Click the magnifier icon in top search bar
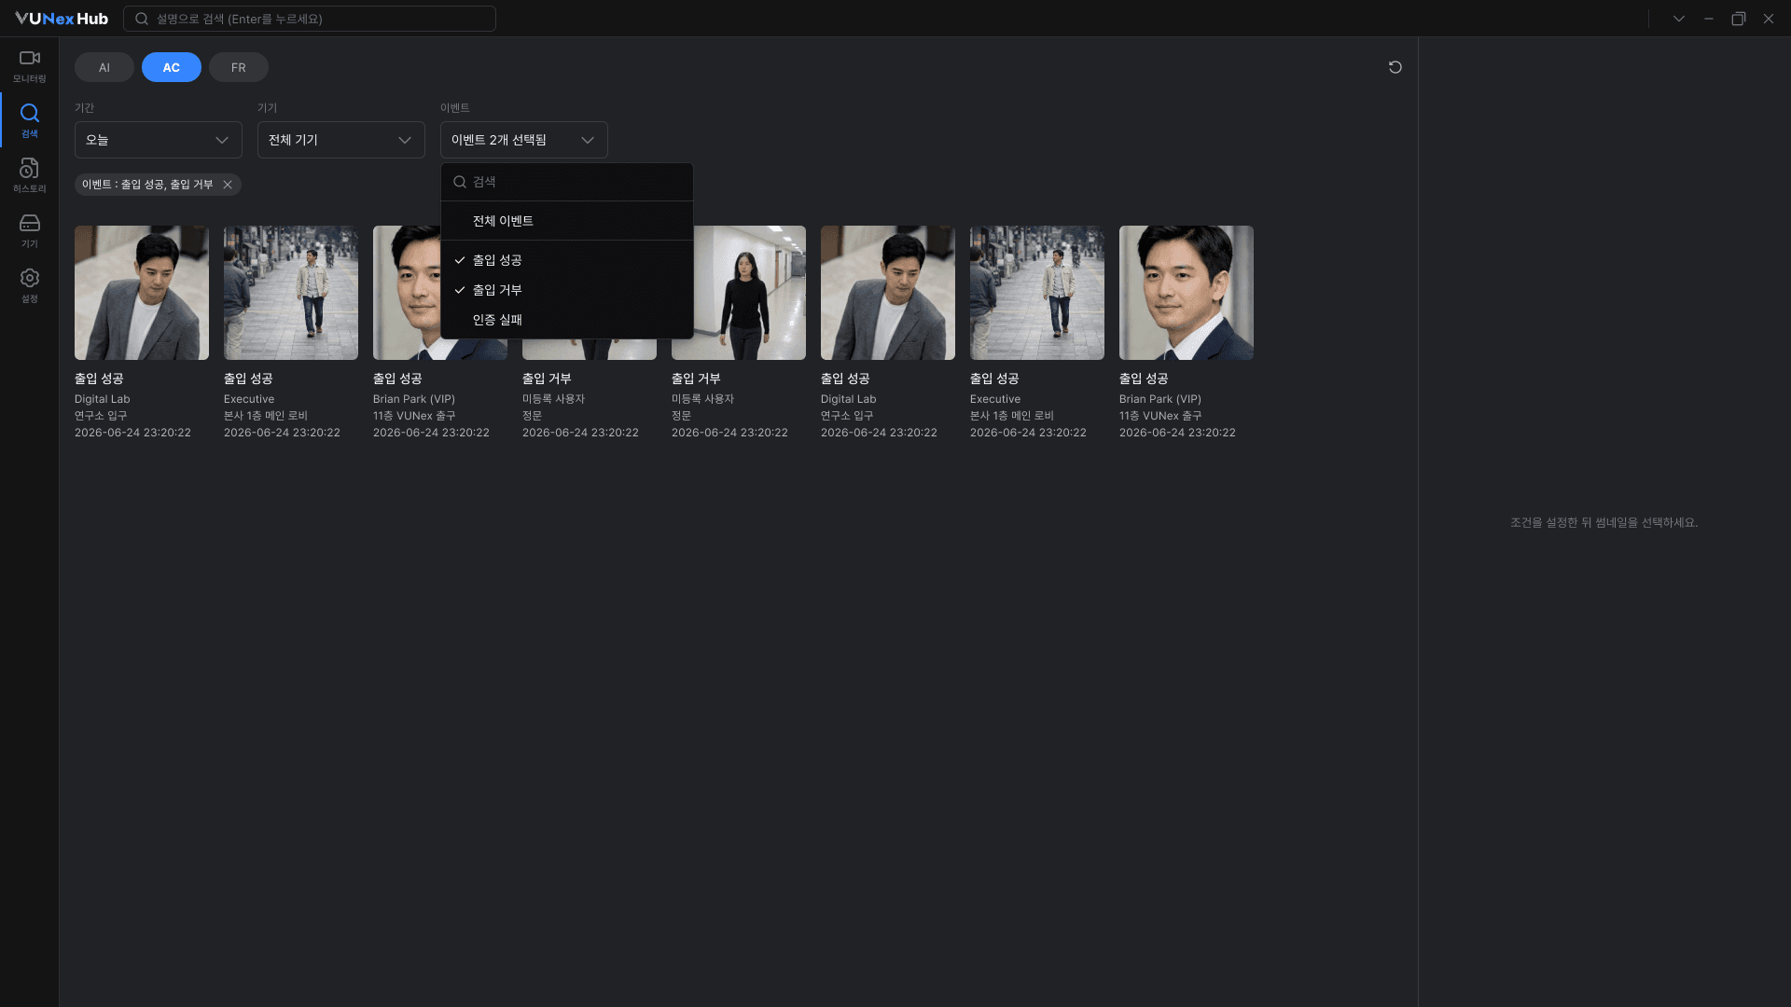This screenshot has width=1791, height=1007. click(x=142, y=19)
